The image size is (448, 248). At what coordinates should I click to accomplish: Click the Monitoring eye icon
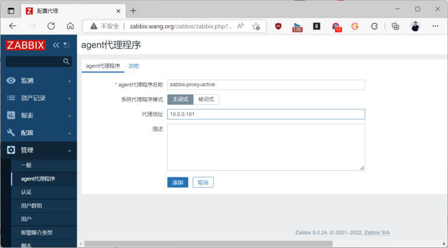coord(11,80)
